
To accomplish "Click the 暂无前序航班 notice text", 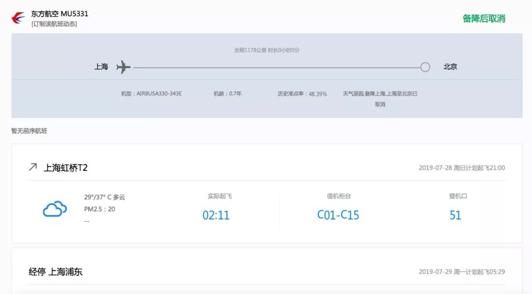I will [29, 131].
